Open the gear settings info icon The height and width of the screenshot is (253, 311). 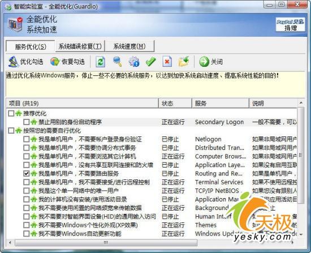point(134,62)
